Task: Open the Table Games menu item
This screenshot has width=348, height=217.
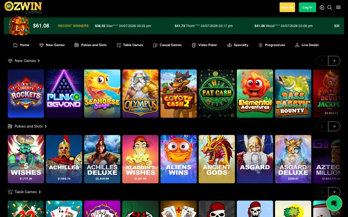Action: (129, 45)
